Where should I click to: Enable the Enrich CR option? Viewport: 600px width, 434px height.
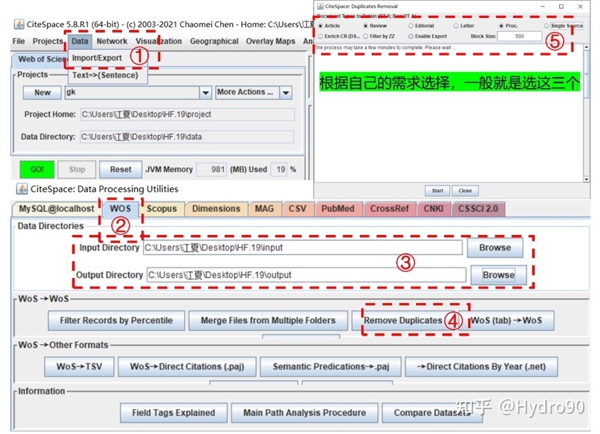(320, 36)
